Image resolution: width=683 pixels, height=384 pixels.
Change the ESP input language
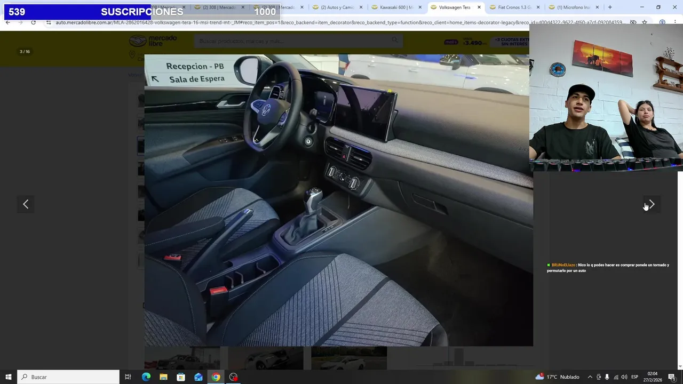(x=635, y=377)
